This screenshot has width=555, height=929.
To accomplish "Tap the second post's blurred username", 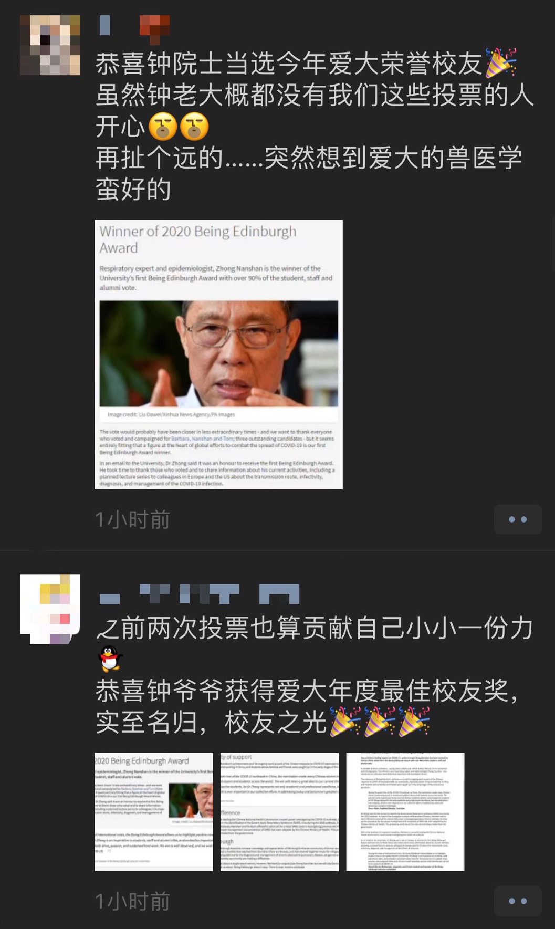I will pos(200,593).
